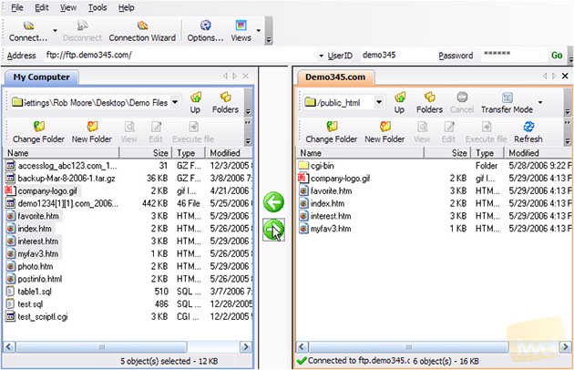
Task: Click the left-pointing green download arrow
Action: click(273, 202)
